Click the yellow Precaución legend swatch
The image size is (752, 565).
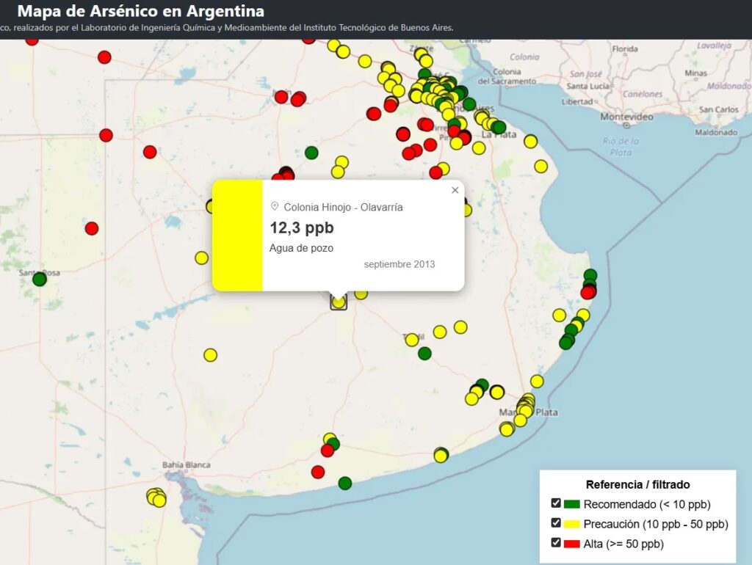coord(572,524)
